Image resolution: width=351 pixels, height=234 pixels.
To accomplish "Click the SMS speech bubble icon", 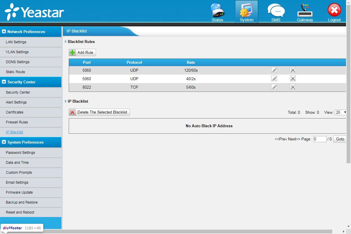I will coord(276,12).
